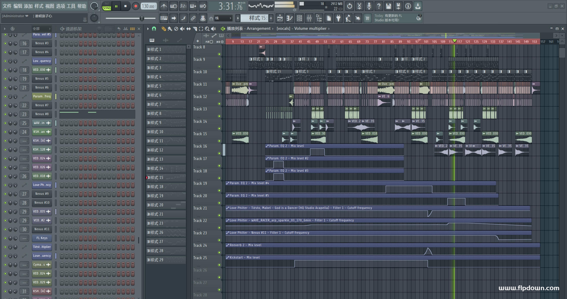Select the mute tool speaker icon in playlist

182,29
